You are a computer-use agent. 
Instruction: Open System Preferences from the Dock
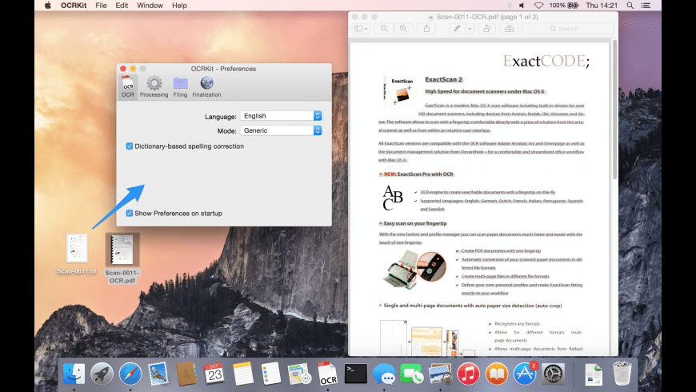pyautogui.click(x=553, y=374)
